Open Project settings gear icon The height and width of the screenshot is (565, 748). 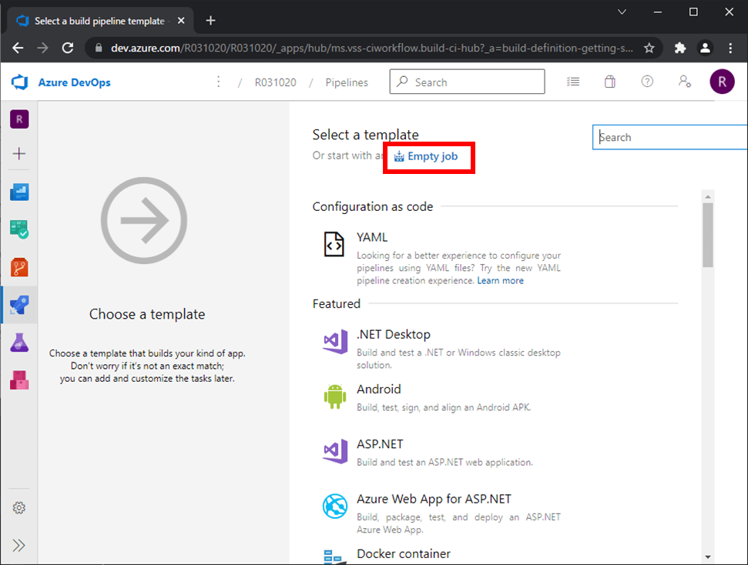click(19, 508)
